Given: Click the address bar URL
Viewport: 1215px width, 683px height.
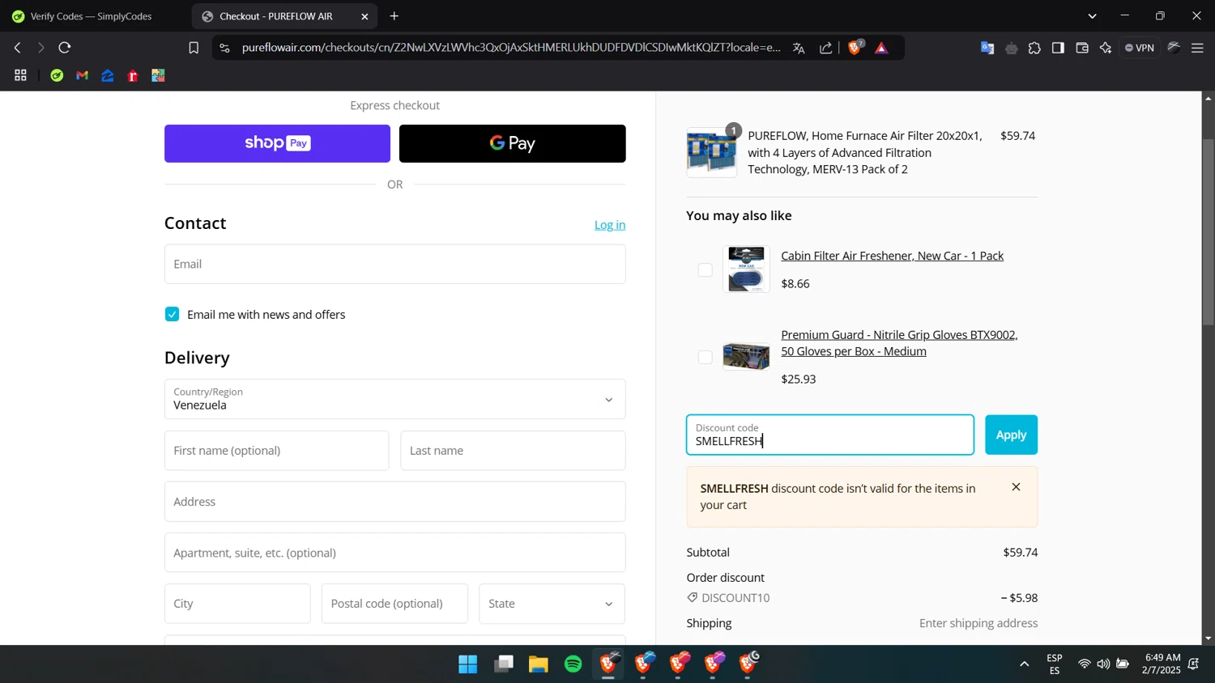Looking at the screenshot, I should [511, 48].
